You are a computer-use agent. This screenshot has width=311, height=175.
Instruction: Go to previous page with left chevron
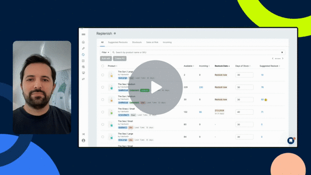click(x=273, y=58)
